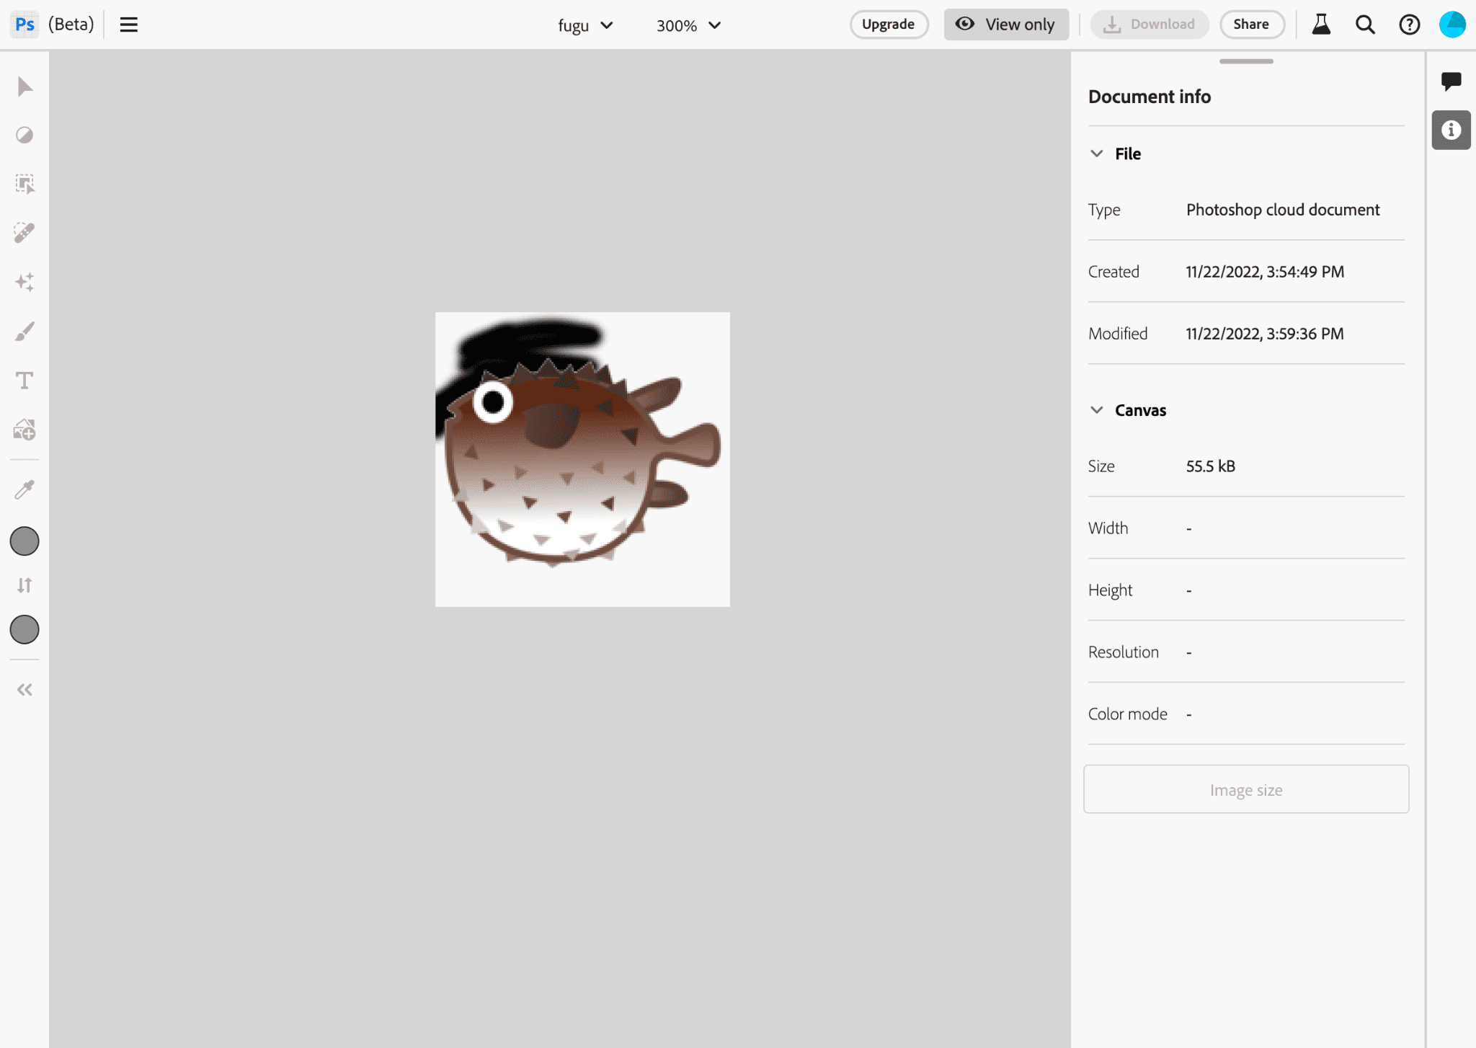Click the Upgrade button
The height and width of the screenshot is (1048, 1476).
(889, 25)
